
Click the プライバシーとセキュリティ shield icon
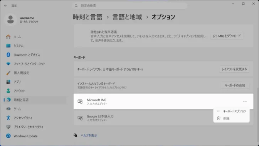(x=8, y=127)
